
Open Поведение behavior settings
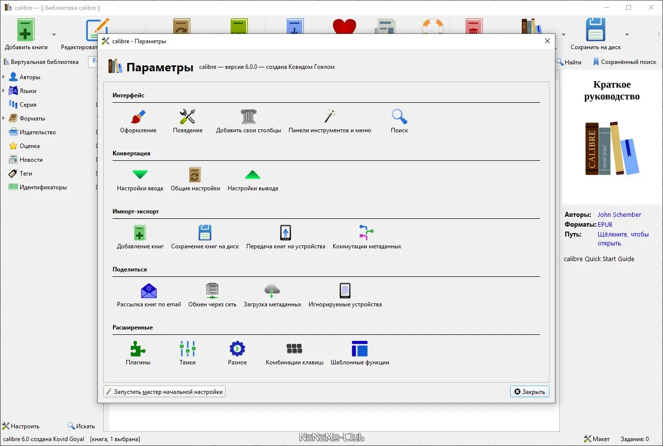click(x=188, y=121)
